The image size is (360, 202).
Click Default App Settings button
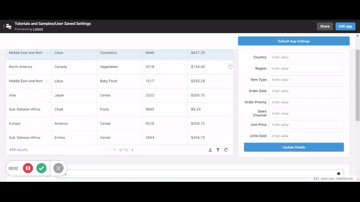point(294,41)
